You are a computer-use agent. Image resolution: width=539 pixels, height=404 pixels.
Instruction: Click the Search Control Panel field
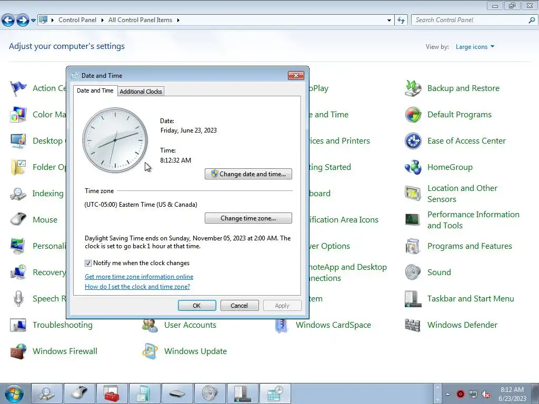tap(470, 21)
